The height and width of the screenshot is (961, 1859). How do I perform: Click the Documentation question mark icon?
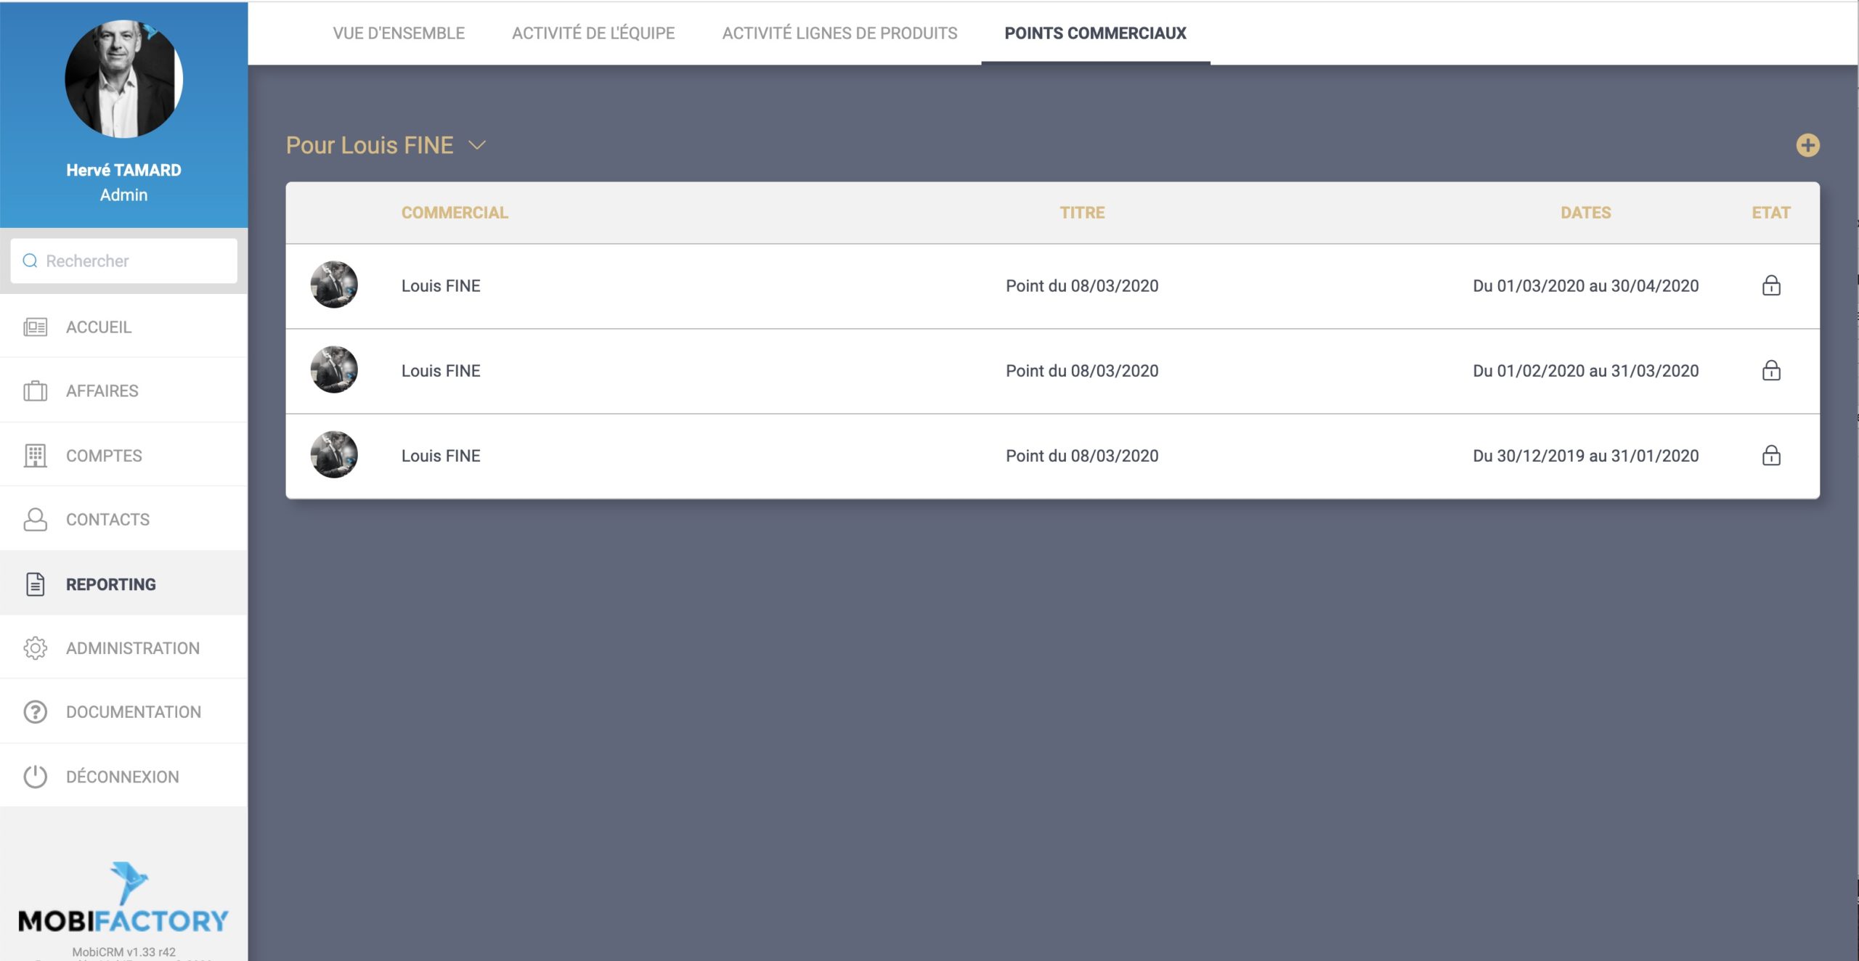pos(35,712)
